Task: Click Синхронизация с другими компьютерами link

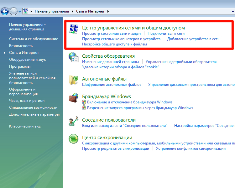Action: (x=159, y=143)
